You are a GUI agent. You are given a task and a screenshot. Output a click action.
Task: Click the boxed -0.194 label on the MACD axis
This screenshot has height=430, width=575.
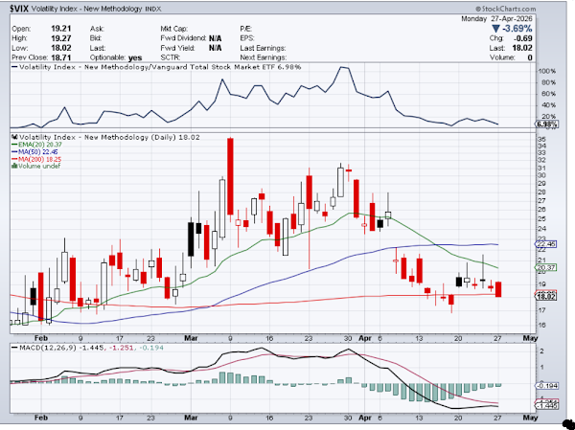(547, 386)
